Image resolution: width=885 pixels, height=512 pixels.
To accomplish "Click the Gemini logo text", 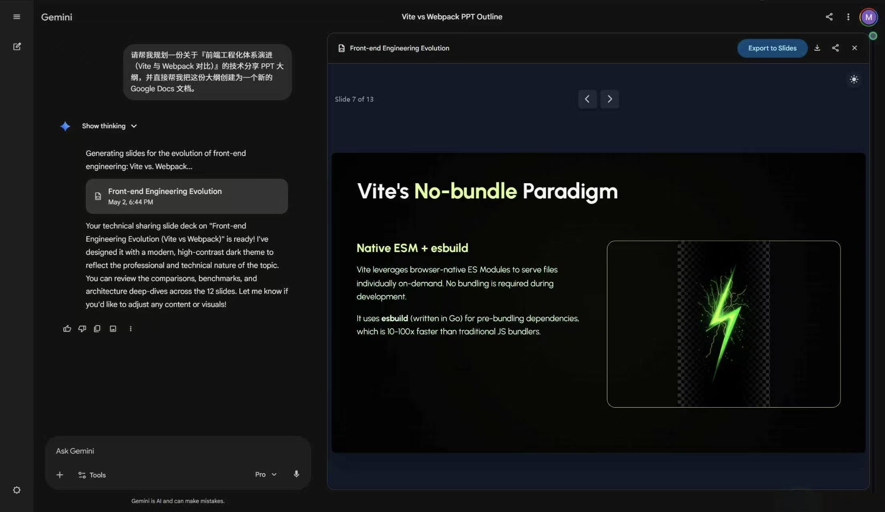I will (56, 17).
